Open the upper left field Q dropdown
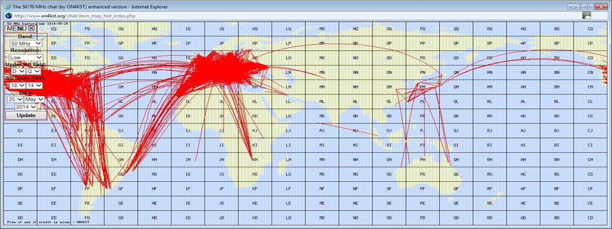612x229 pixels. pos(33,71)
